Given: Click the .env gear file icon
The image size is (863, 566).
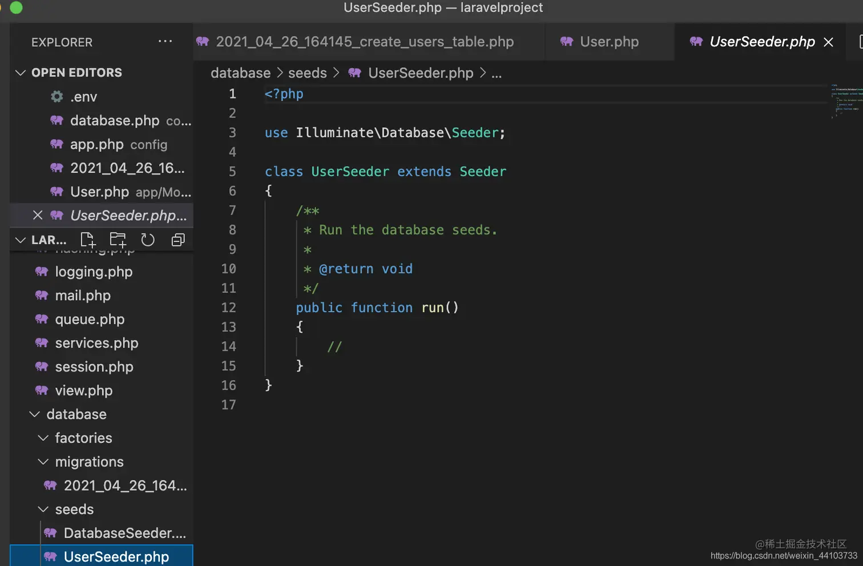Looking at the screenshot, I should click(x=57, y=96).
